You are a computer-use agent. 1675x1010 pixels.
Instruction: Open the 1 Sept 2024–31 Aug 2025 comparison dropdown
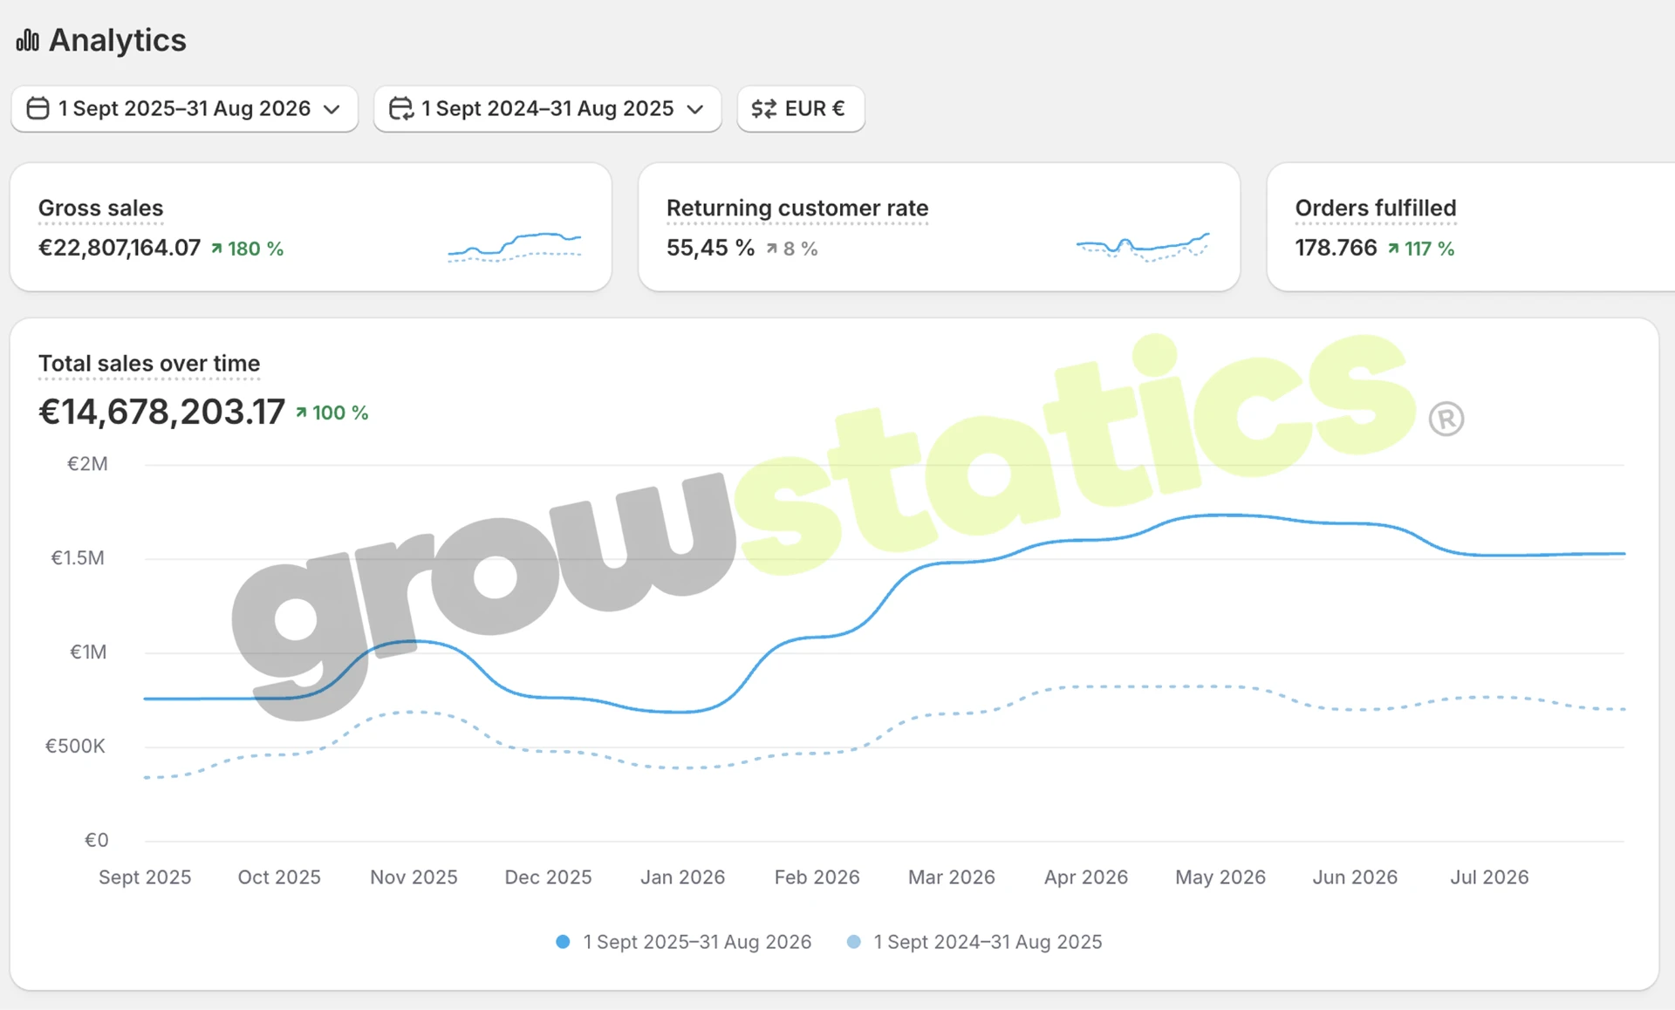547,108
